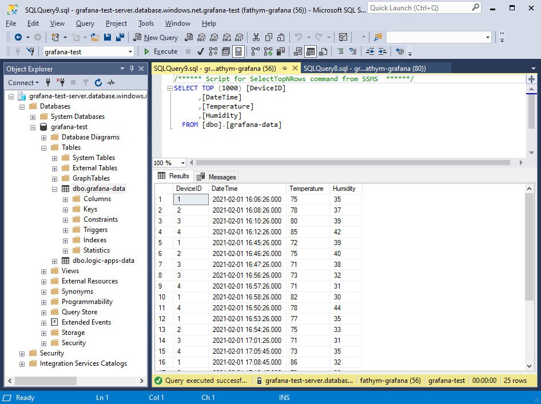Click the Save single-disk icon
This screenshot has height=404, width=541.
108,37
